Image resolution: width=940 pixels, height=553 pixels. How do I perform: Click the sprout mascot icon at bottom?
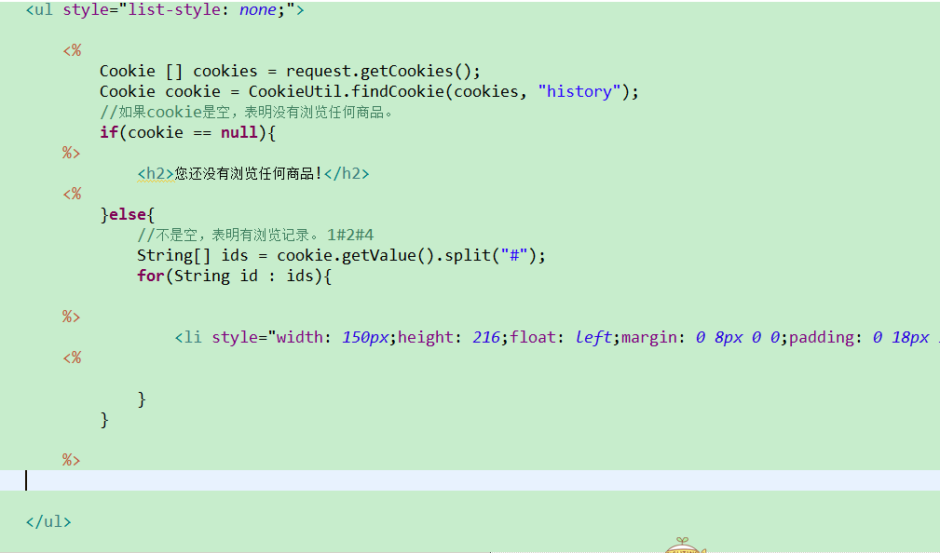684,545
